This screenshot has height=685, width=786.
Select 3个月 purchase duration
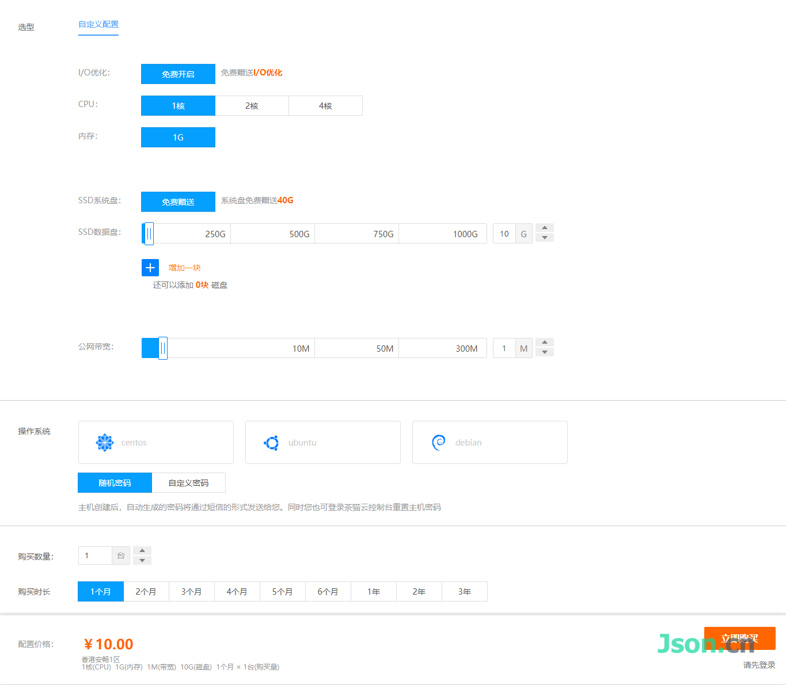pyautogui.click(x=192, y=592)
